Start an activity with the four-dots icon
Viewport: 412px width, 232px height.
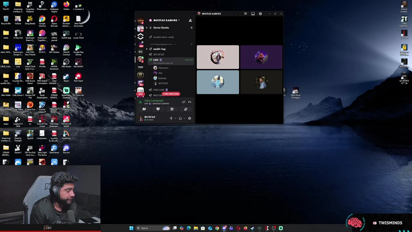click(172, 109)
